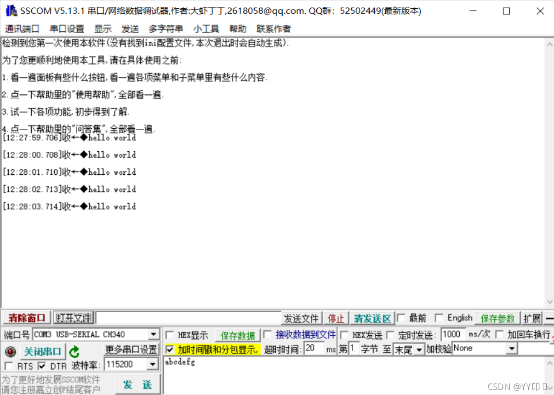Expand the 115200 baud rate dropdown
The image size is (554, 395).
click(x=154, y=365)
